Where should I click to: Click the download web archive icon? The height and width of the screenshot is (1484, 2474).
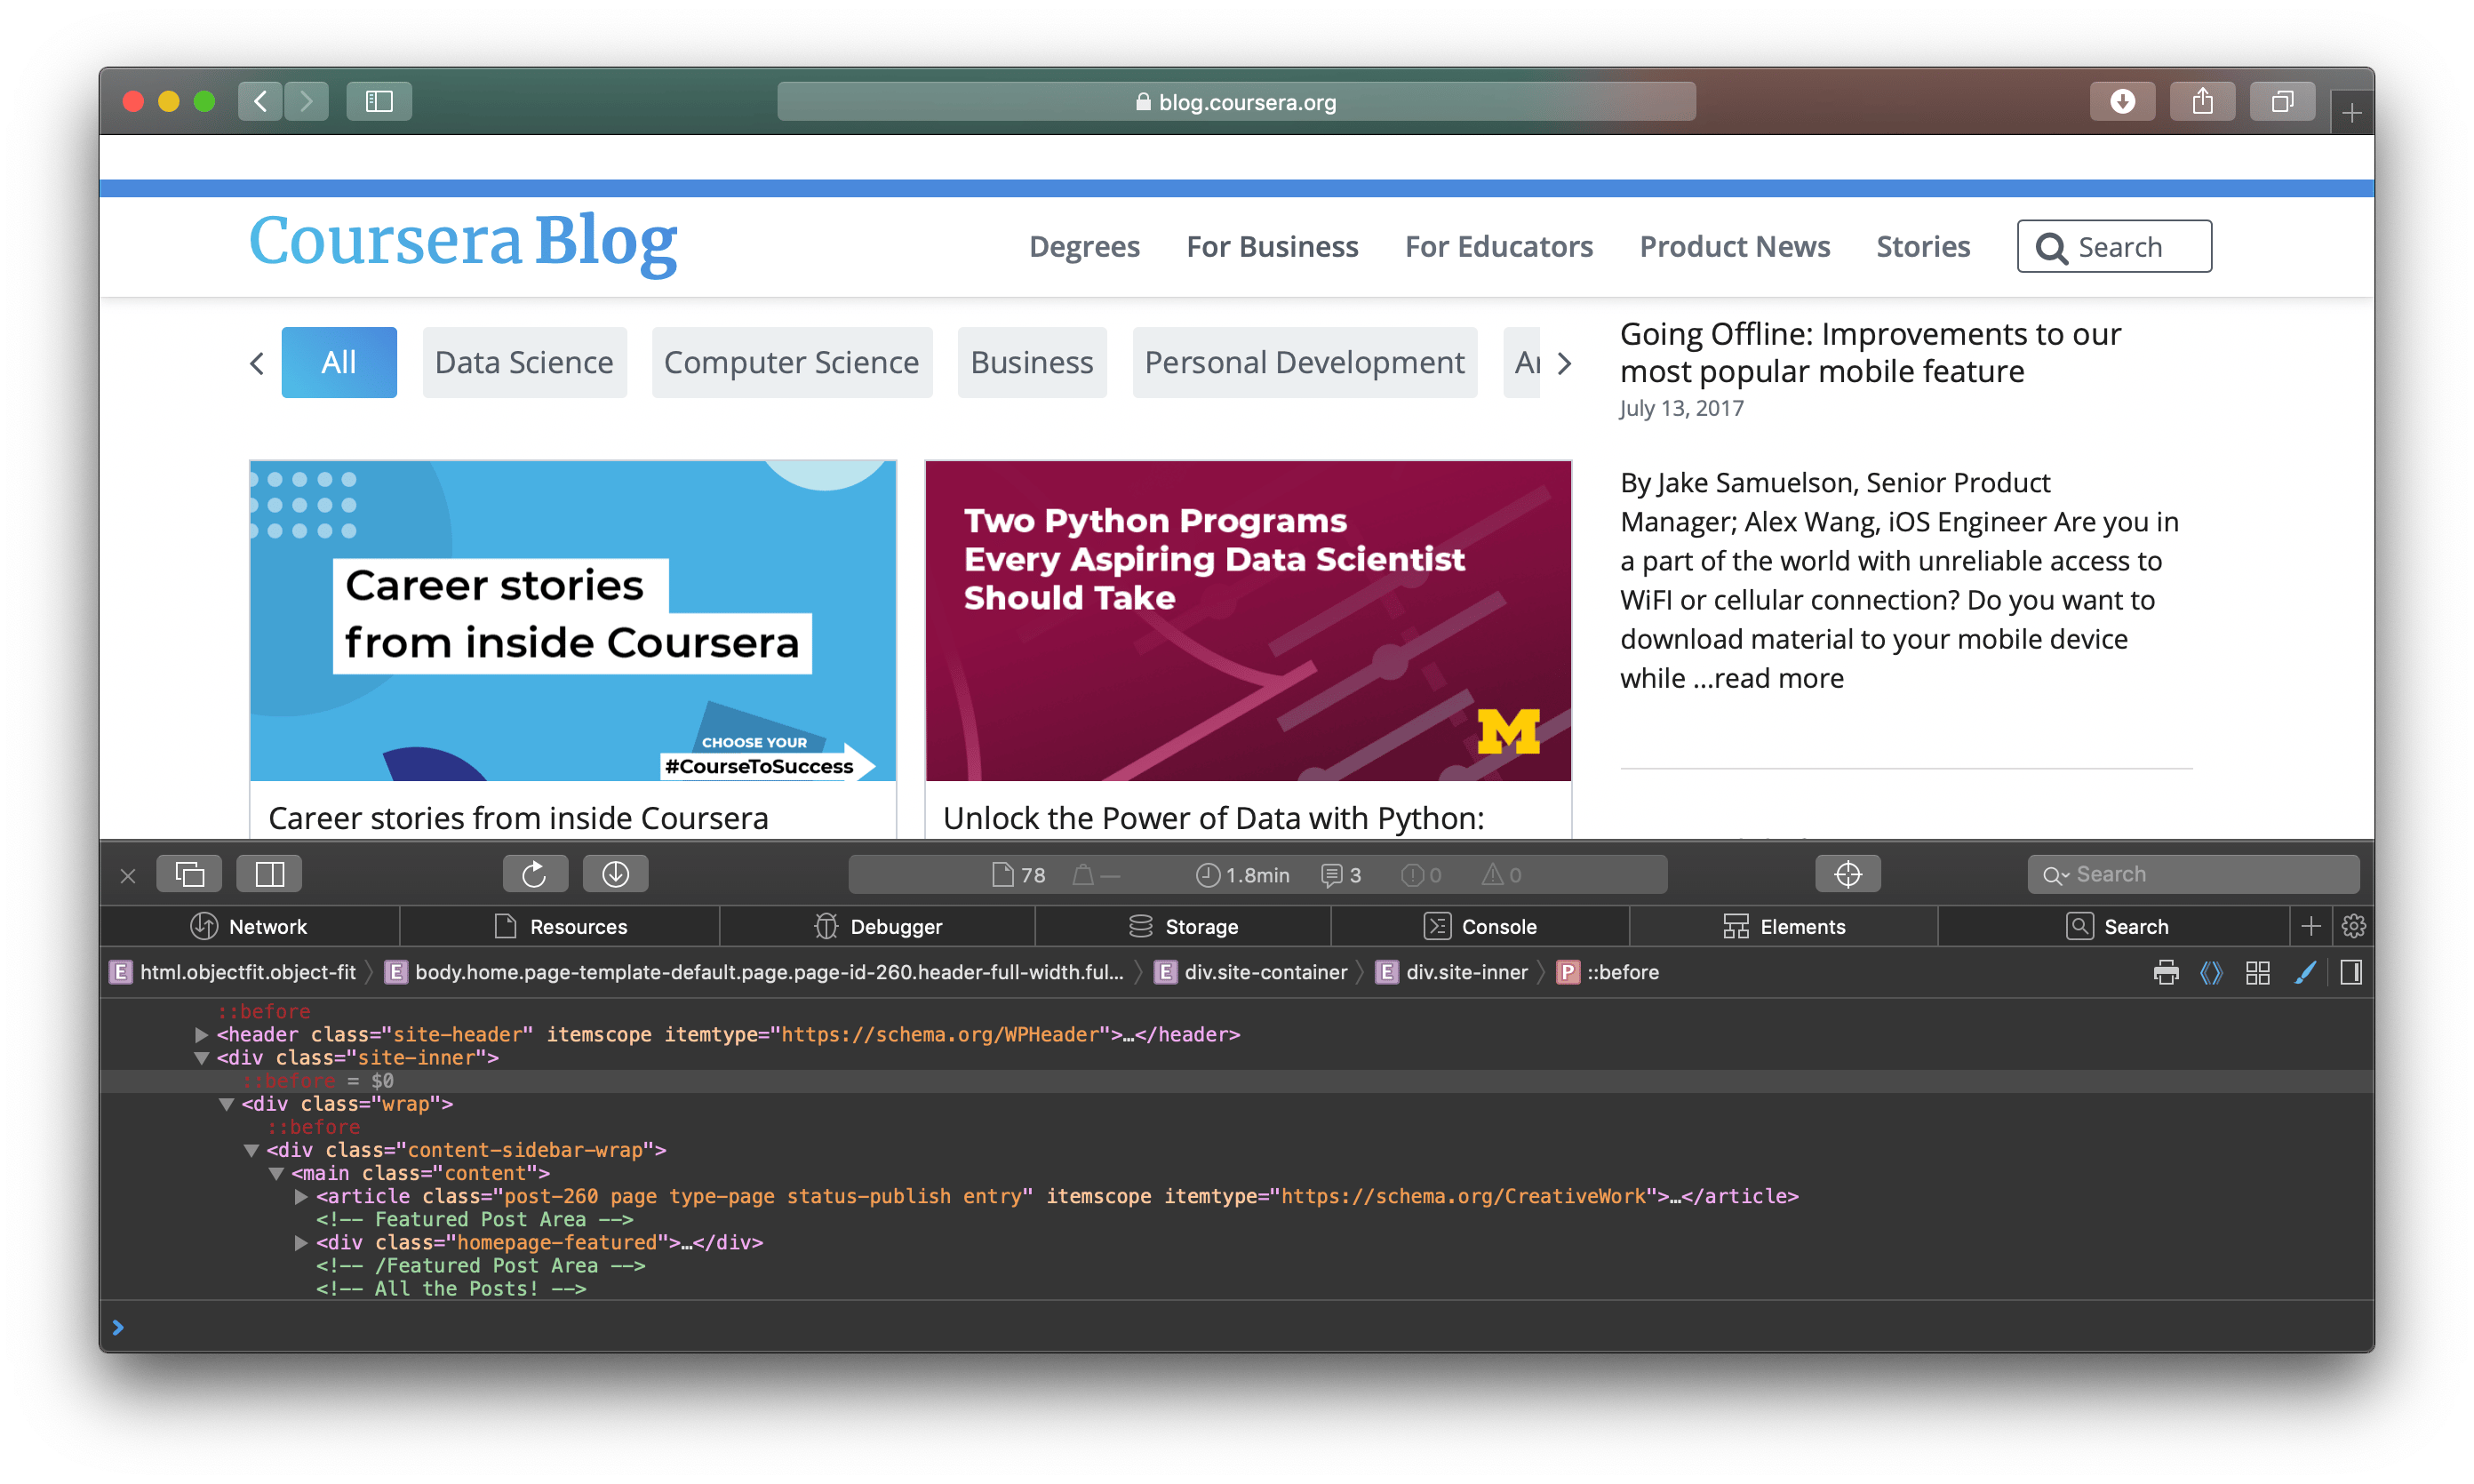coord(615,874)
